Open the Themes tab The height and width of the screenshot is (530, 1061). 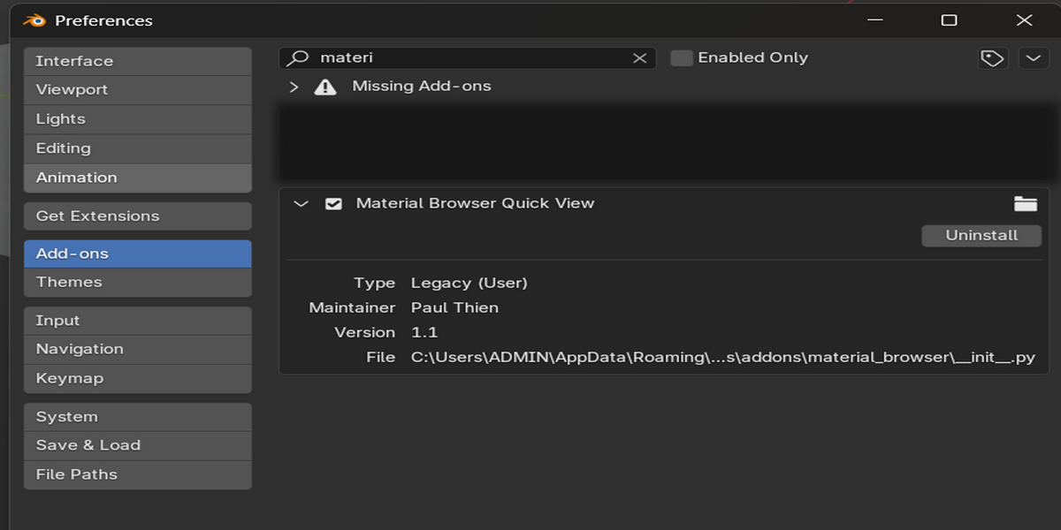pos(138,283)
